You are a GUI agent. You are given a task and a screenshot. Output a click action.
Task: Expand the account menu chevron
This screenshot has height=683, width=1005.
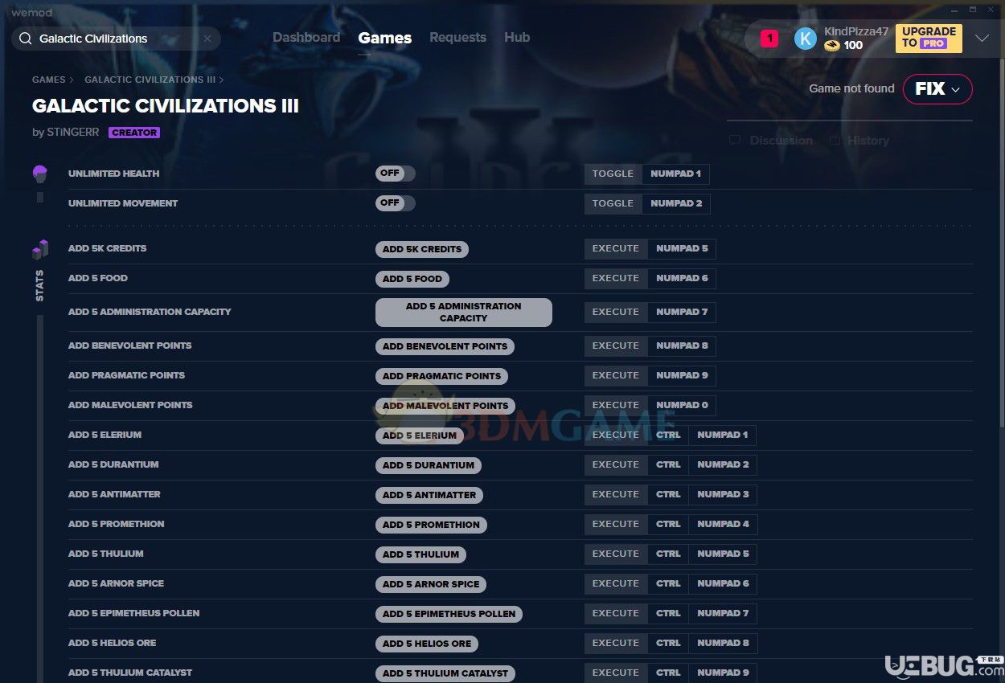(x=982, y=39)
